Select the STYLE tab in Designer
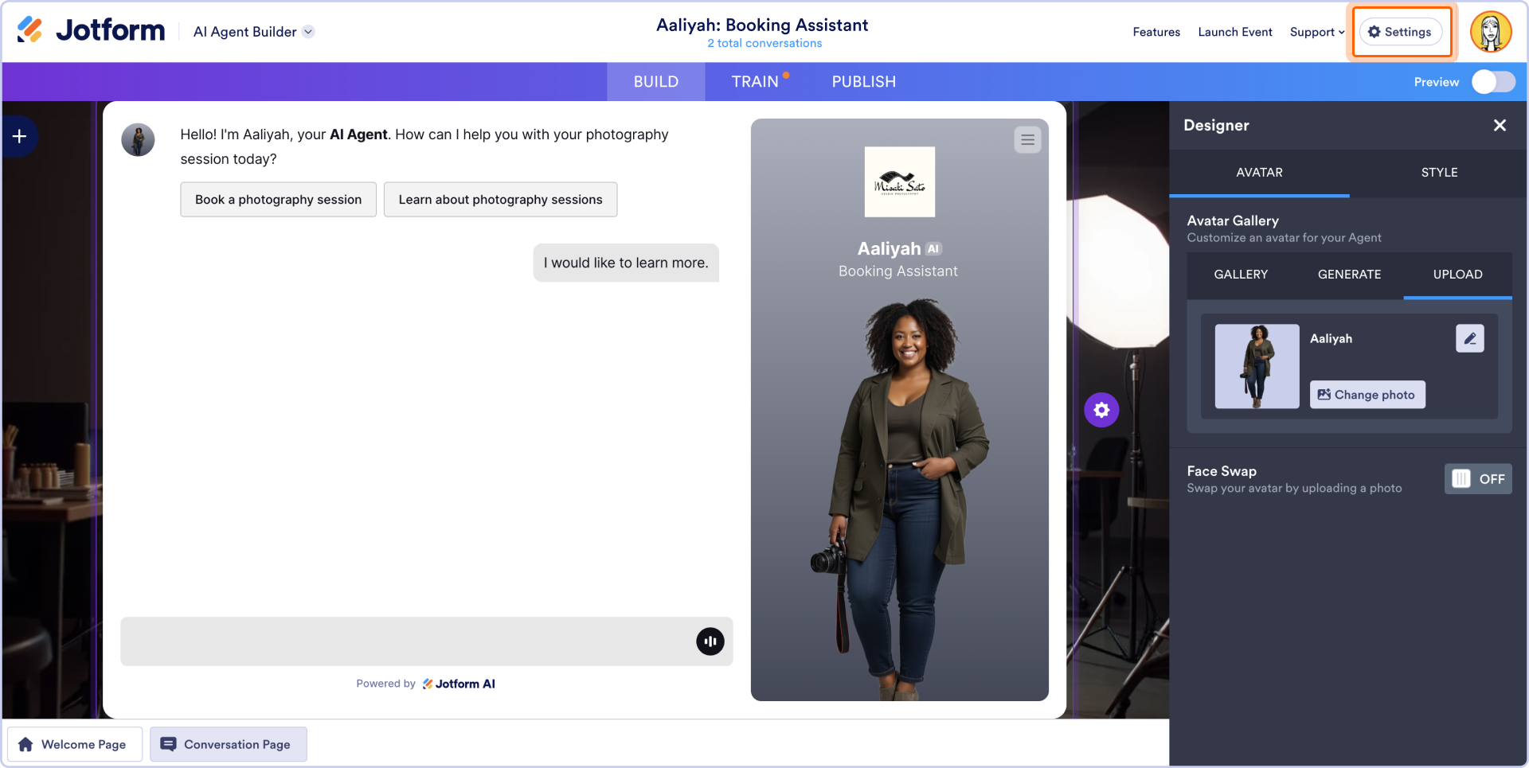The width and height of the screenshot is (1529, 768). point(1439,173)
